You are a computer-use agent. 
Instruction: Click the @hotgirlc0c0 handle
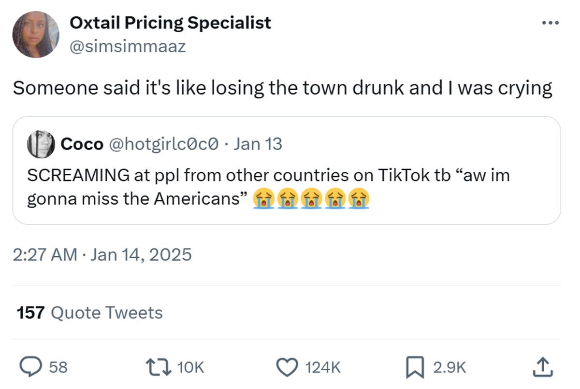click(x=164, y=144)
